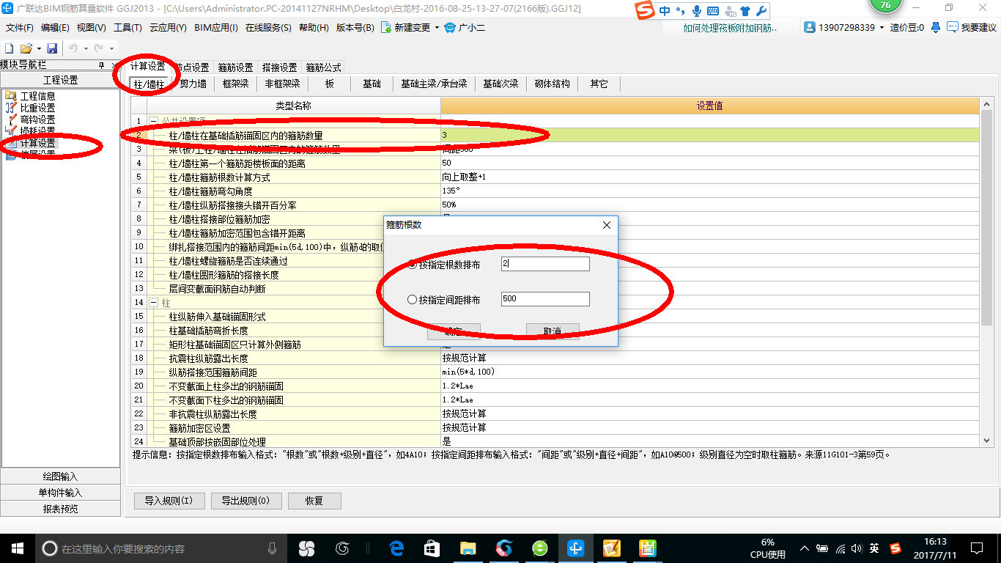Click the Undo arrow toolbar icon
Screen dimensions: 1001x563
coord(73,48)
